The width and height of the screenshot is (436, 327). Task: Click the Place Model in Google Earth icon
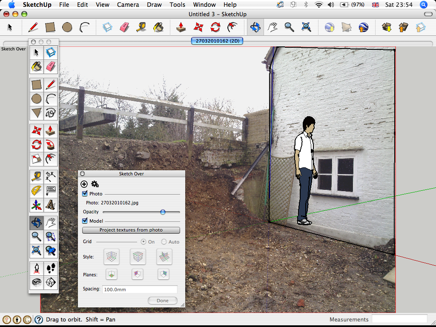tap(364, 27)
